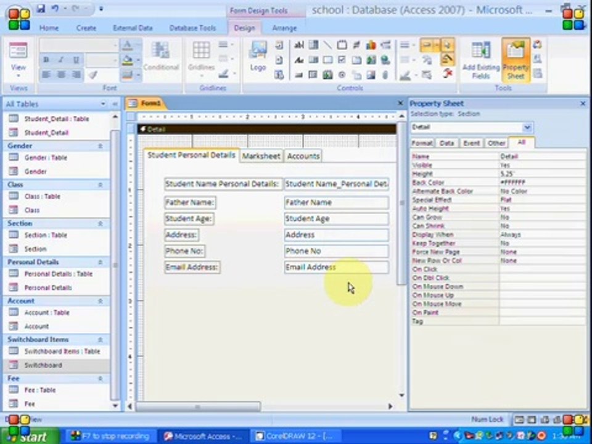The height and width of the screenshot is (444, 592).
Task: Switch to the Arrange tab
Action: (x=284, y=28)
